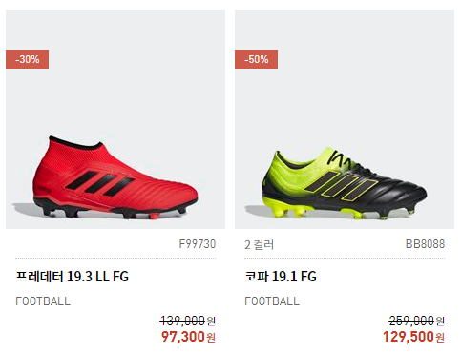The image size is (461, 353).
Task: Click the -30% discount badge
Action: 28,59
